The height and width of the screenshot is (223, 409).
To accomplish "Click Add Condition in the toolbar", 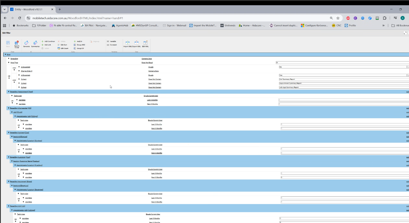I will (x=48, y=41).
